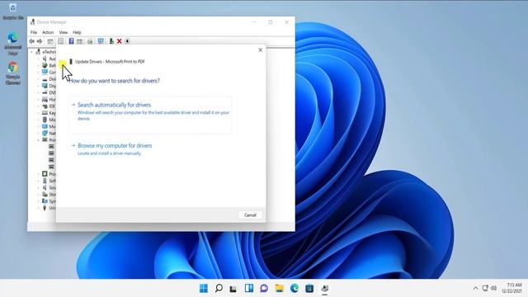528x297 pixels.
Task: Open the View menu in Device Manager
Action: pyautogui.click(x=64, y=32)
